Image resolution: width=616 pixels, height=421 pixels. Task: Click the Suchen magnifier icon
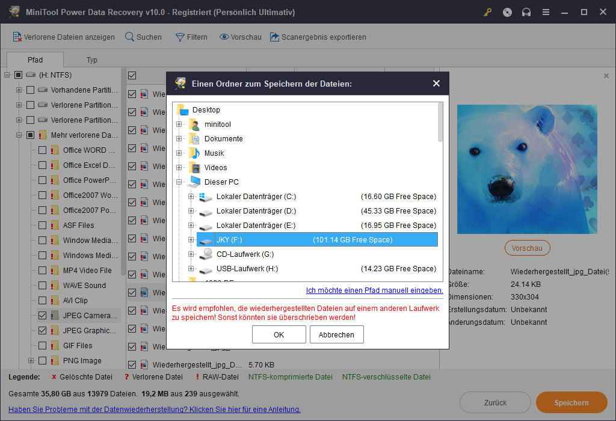pos(129,37)
